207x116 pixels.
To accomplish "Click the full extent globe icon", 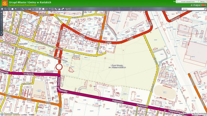I will coord(12,9).
